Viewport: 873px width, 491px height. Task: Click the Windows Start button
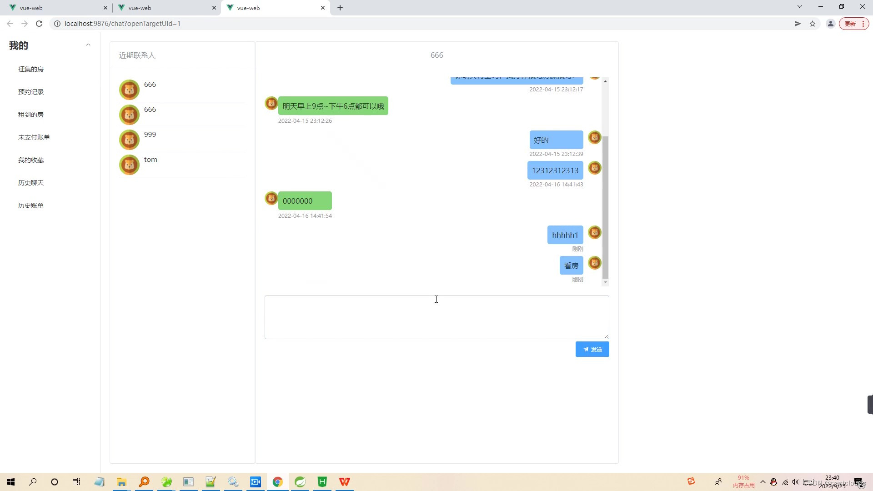[10, 481]
